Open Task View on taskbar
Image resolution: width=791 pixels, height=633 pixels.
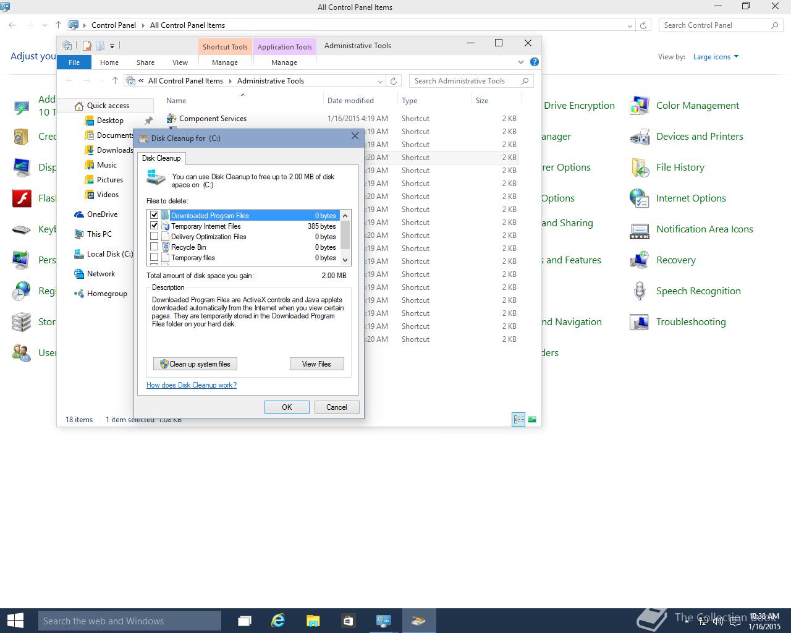[x=245, y=621]
